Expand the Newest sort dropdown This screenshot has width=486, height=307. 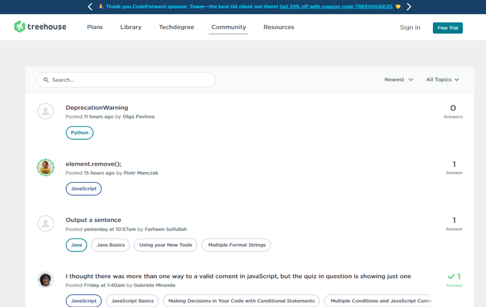pyautogui.click(x=399, y=80)
